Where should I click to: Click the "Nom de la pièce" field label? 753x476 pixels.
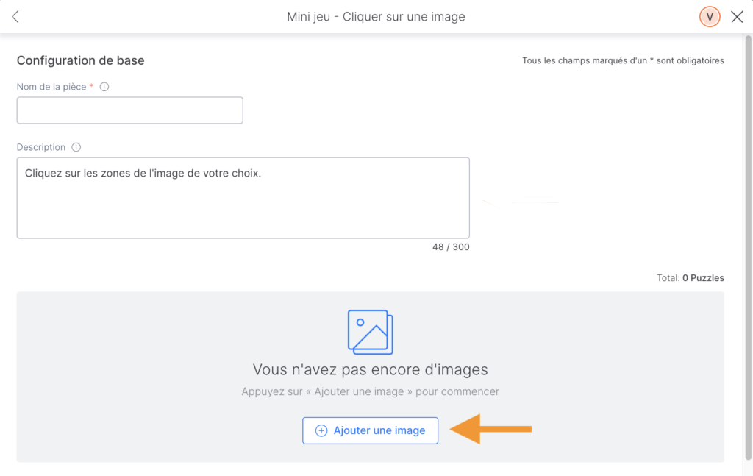51,87
